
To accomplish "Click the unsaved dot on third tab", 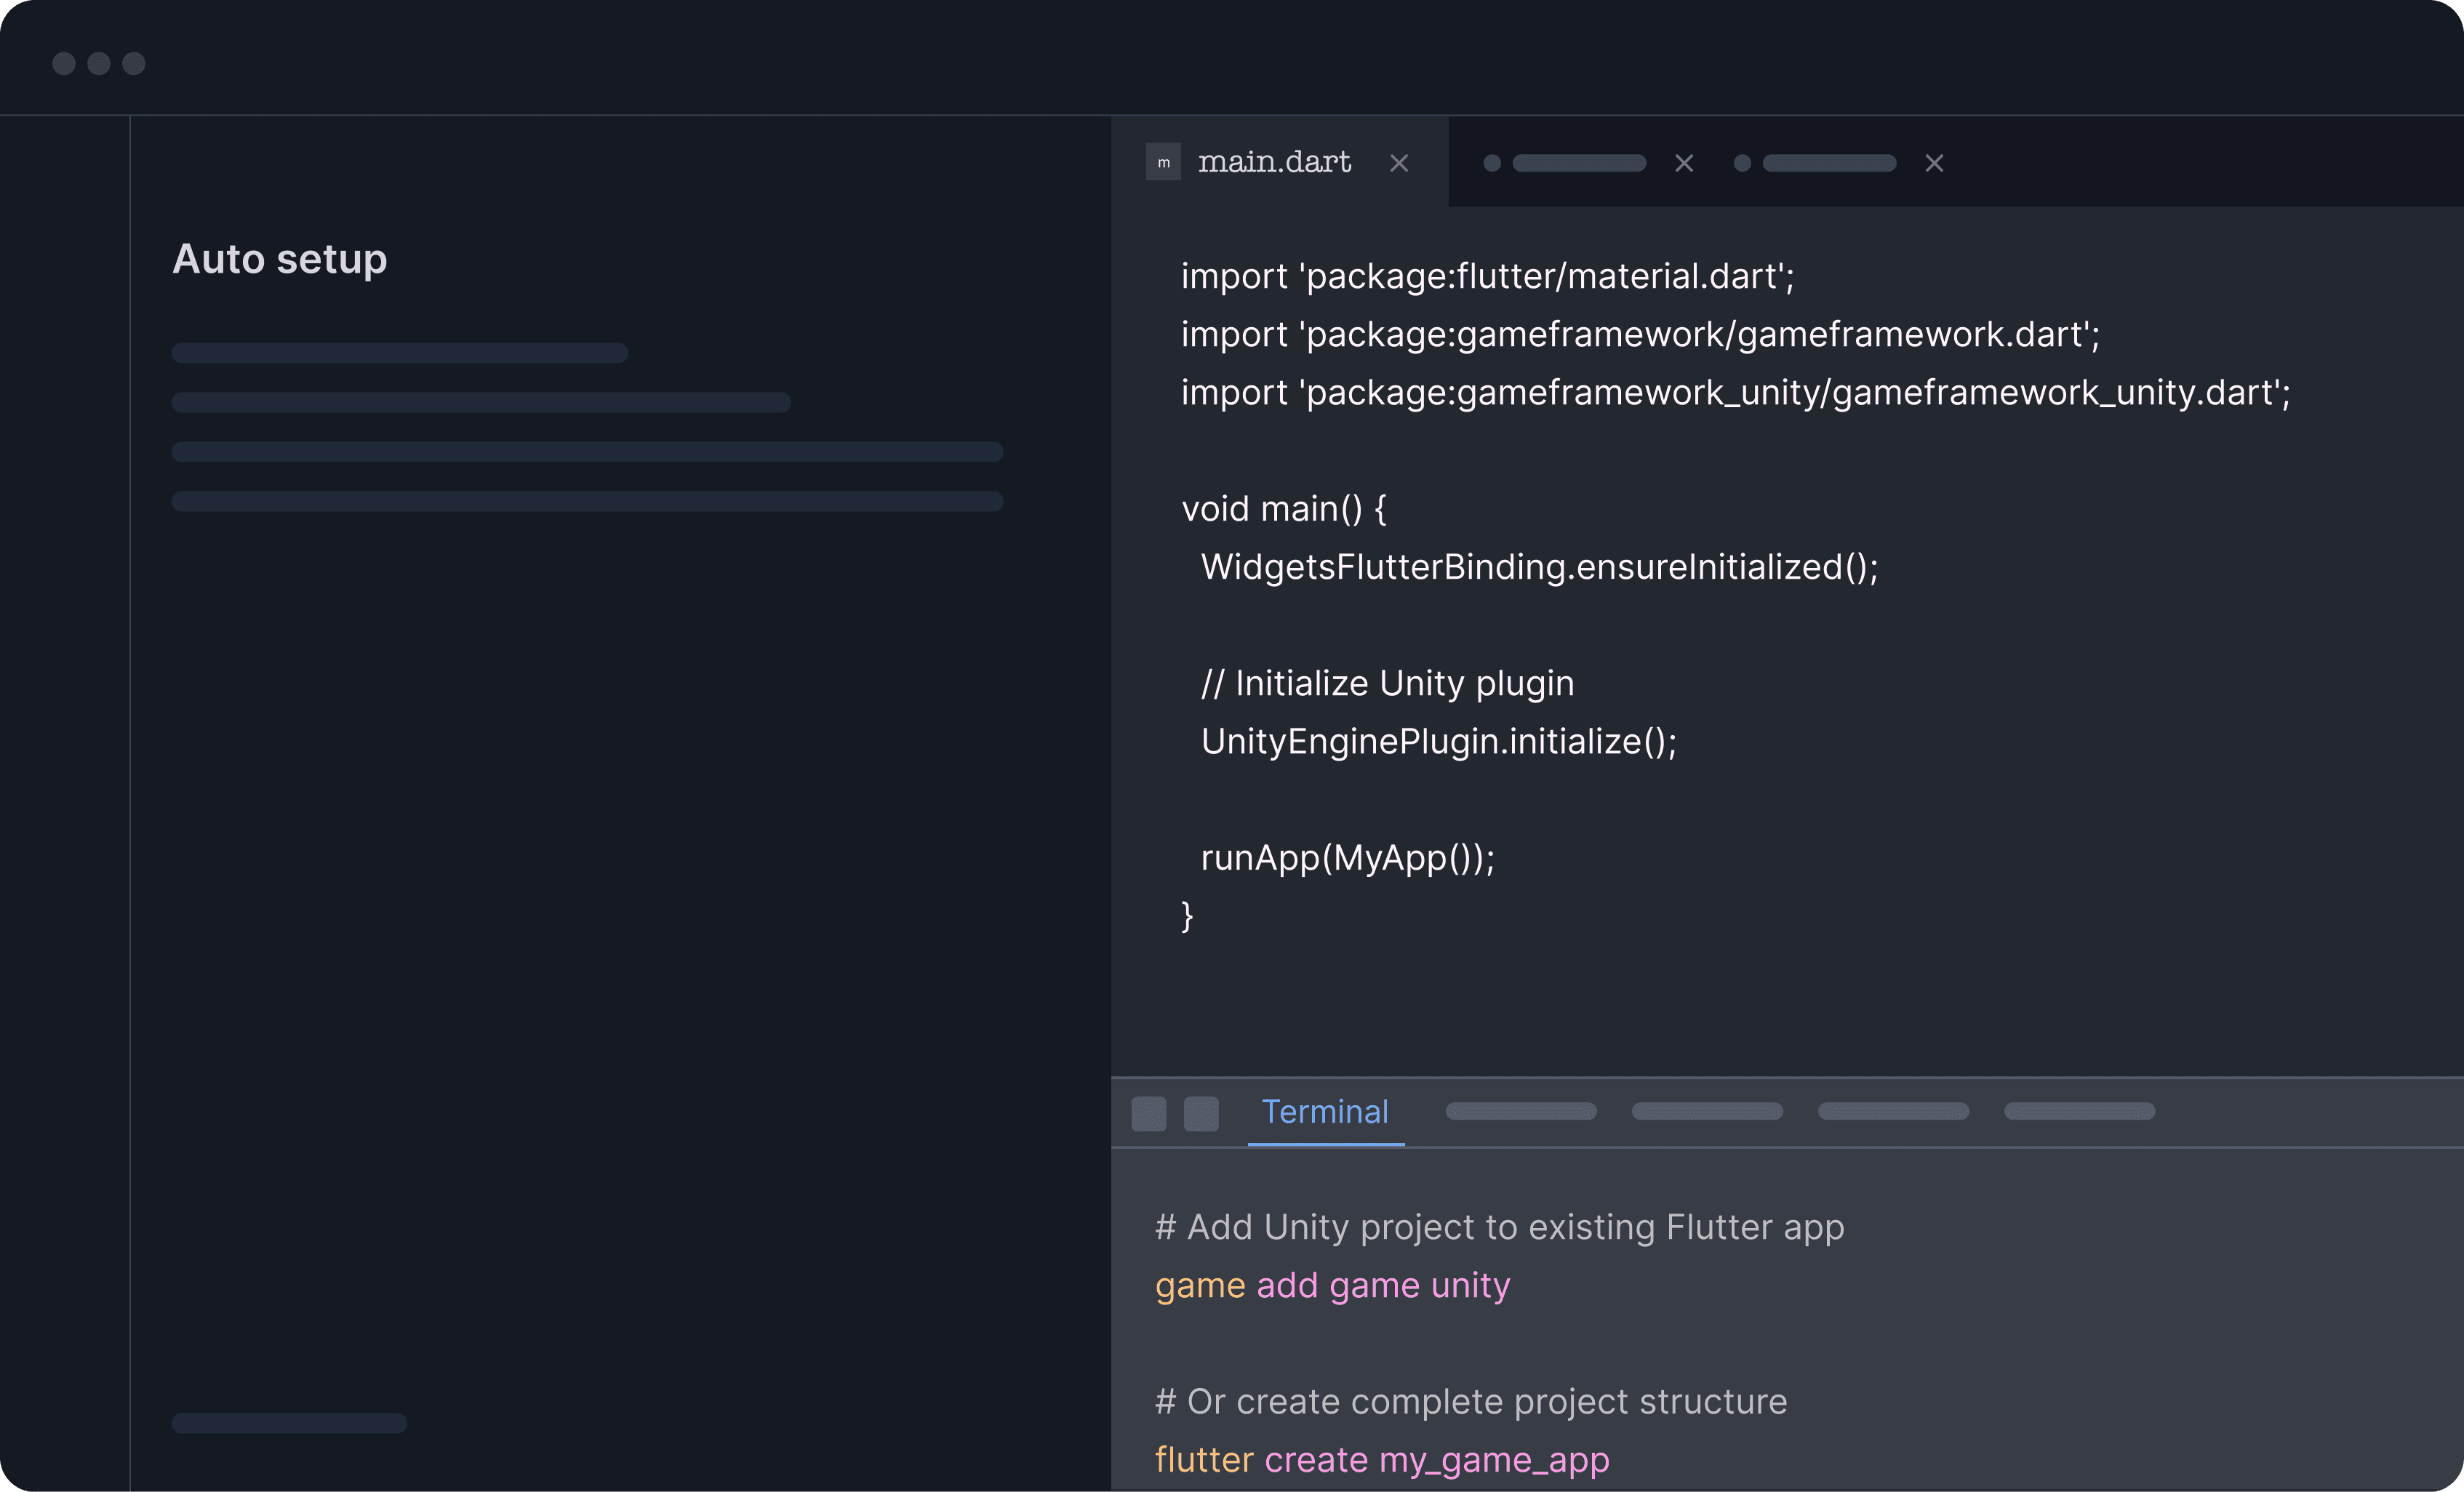I will click(1742, 163).
